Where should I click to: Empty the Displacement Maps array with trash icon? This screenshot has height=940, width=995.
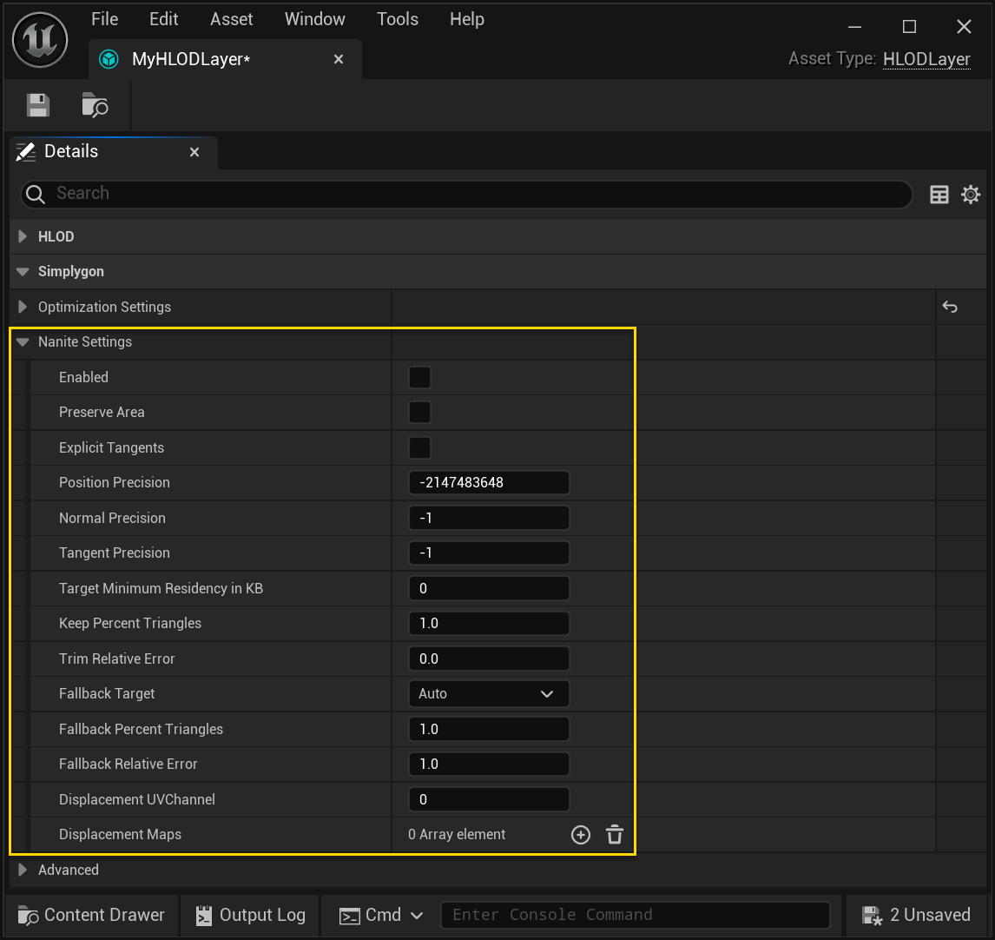tap(614, 834)
